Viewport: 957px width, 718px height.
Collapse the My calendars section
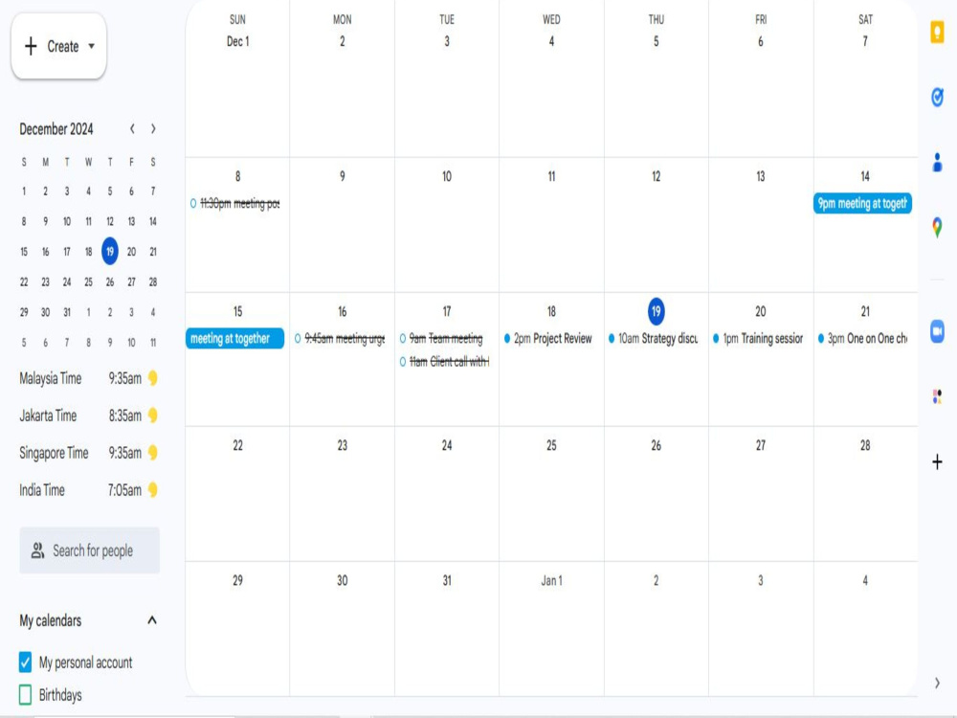(x=152, y=620)
